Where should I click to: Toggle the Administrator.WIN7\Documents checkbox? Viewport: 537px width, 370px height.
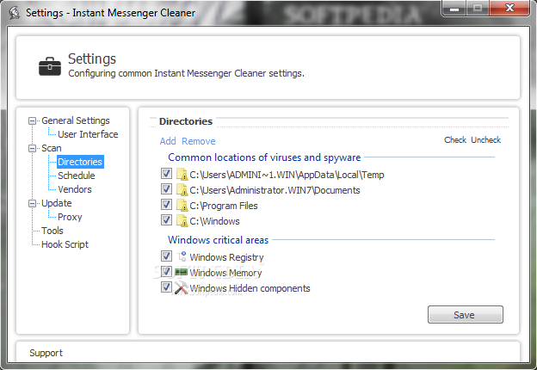coord(166,189)
